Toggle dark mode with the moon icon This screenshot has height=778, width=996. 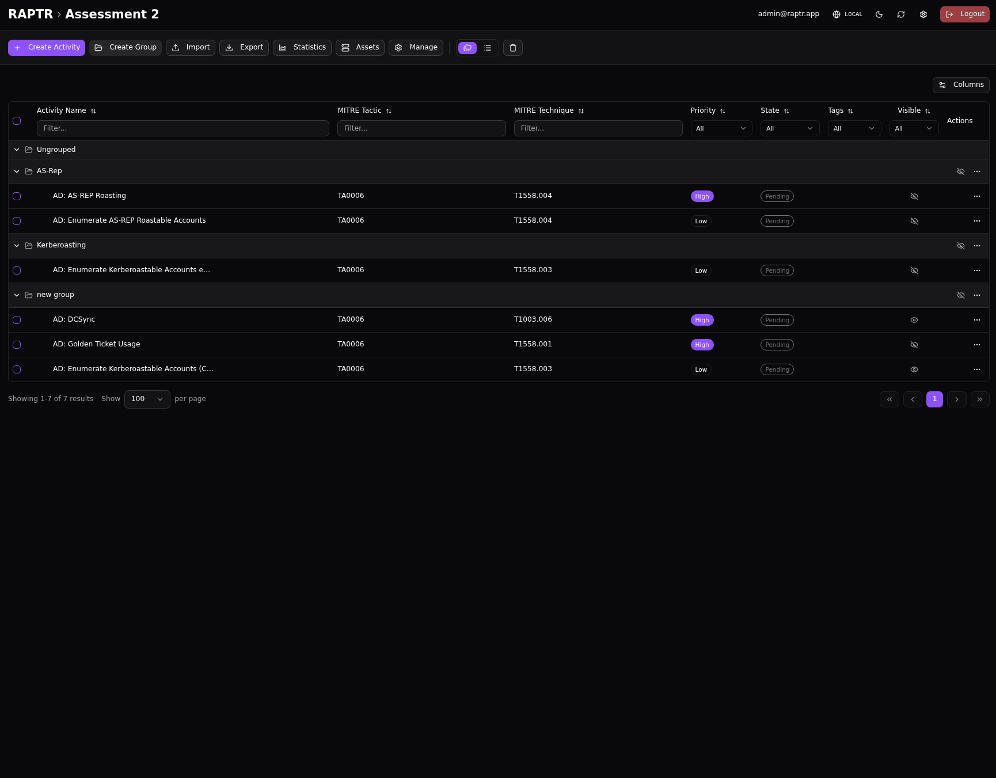tap(879, 14)
